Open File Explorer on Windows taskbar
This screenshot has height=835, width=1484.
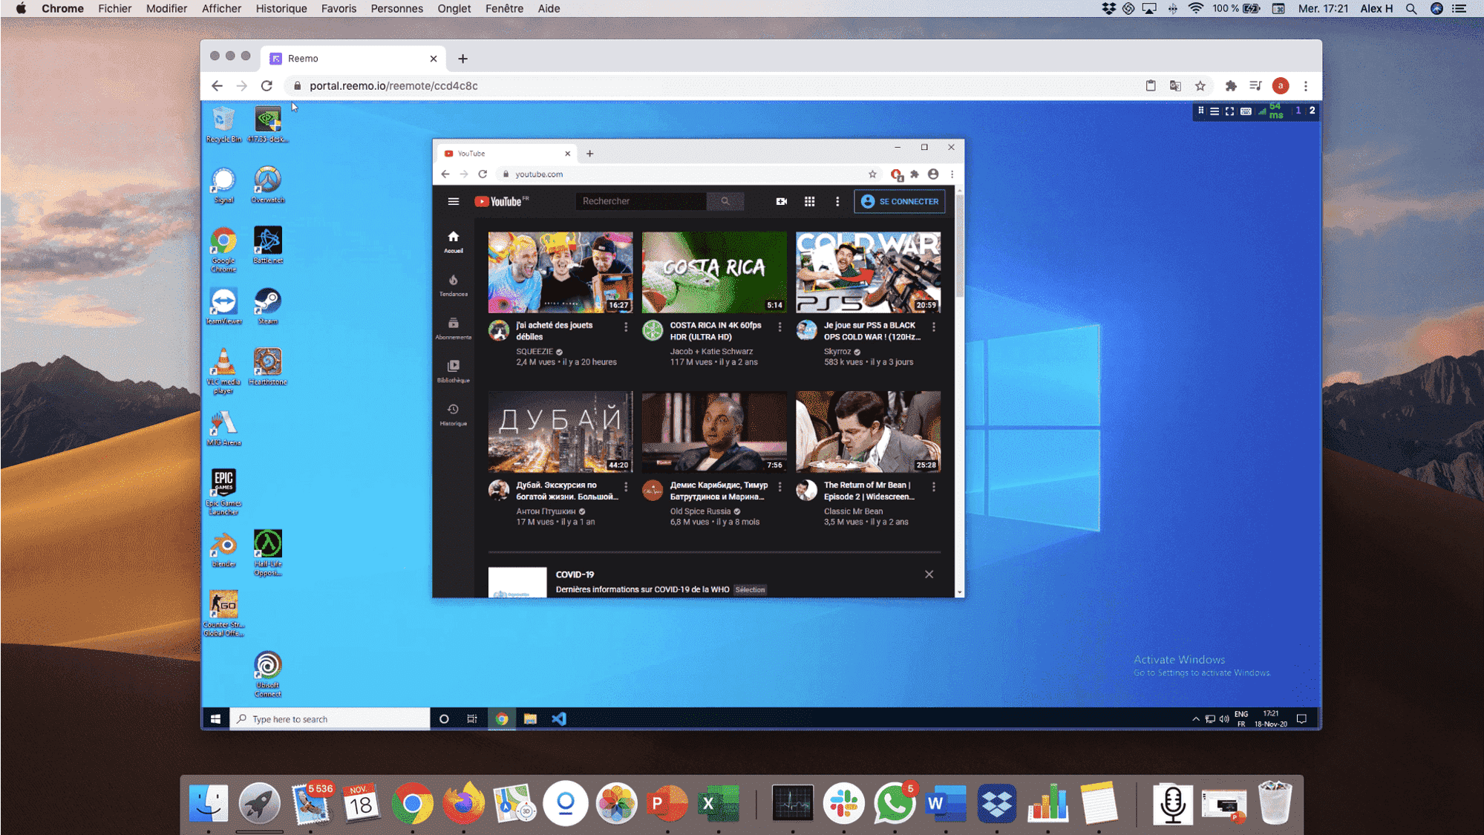click(530, 718)
